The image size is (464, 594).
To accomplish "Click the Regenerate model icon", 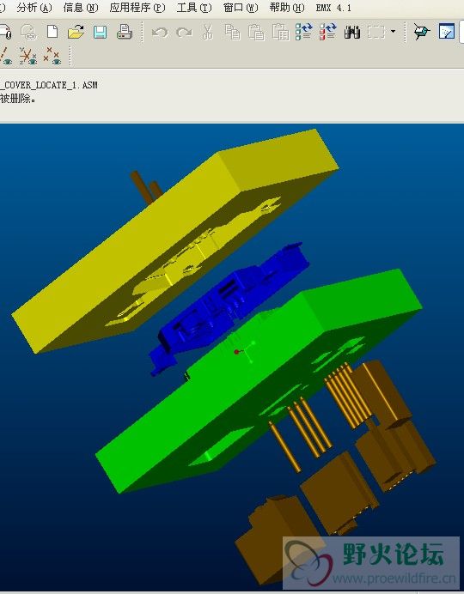I will pos(303,32).
